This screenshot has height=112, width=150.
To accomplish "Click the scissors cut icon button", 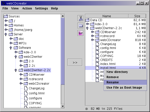I will [81, 18].
